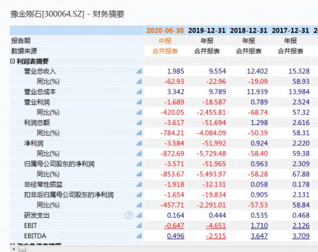Open chart icon for 同比(%) under 营业利润
318x252 pixels.
click(139, 112)
